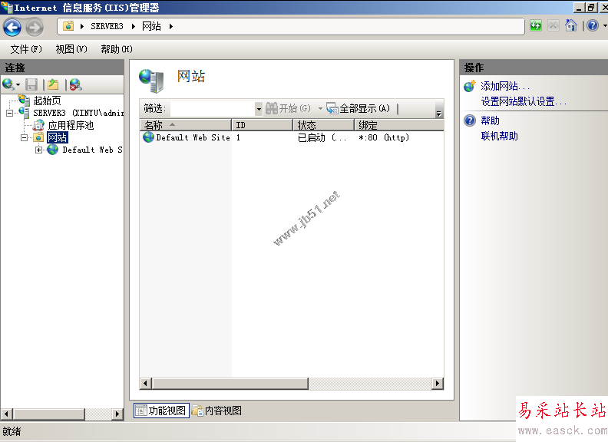Sort by the 名称 column header
Image resolution: width=608 pixels, height=442 pixels.
186,125
